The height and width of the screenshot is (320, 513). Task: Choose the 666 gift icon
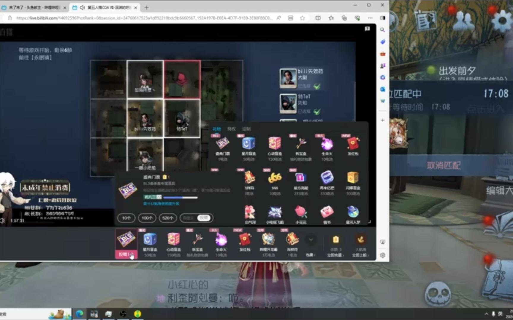pyautogui.click(x=275, y=181)
